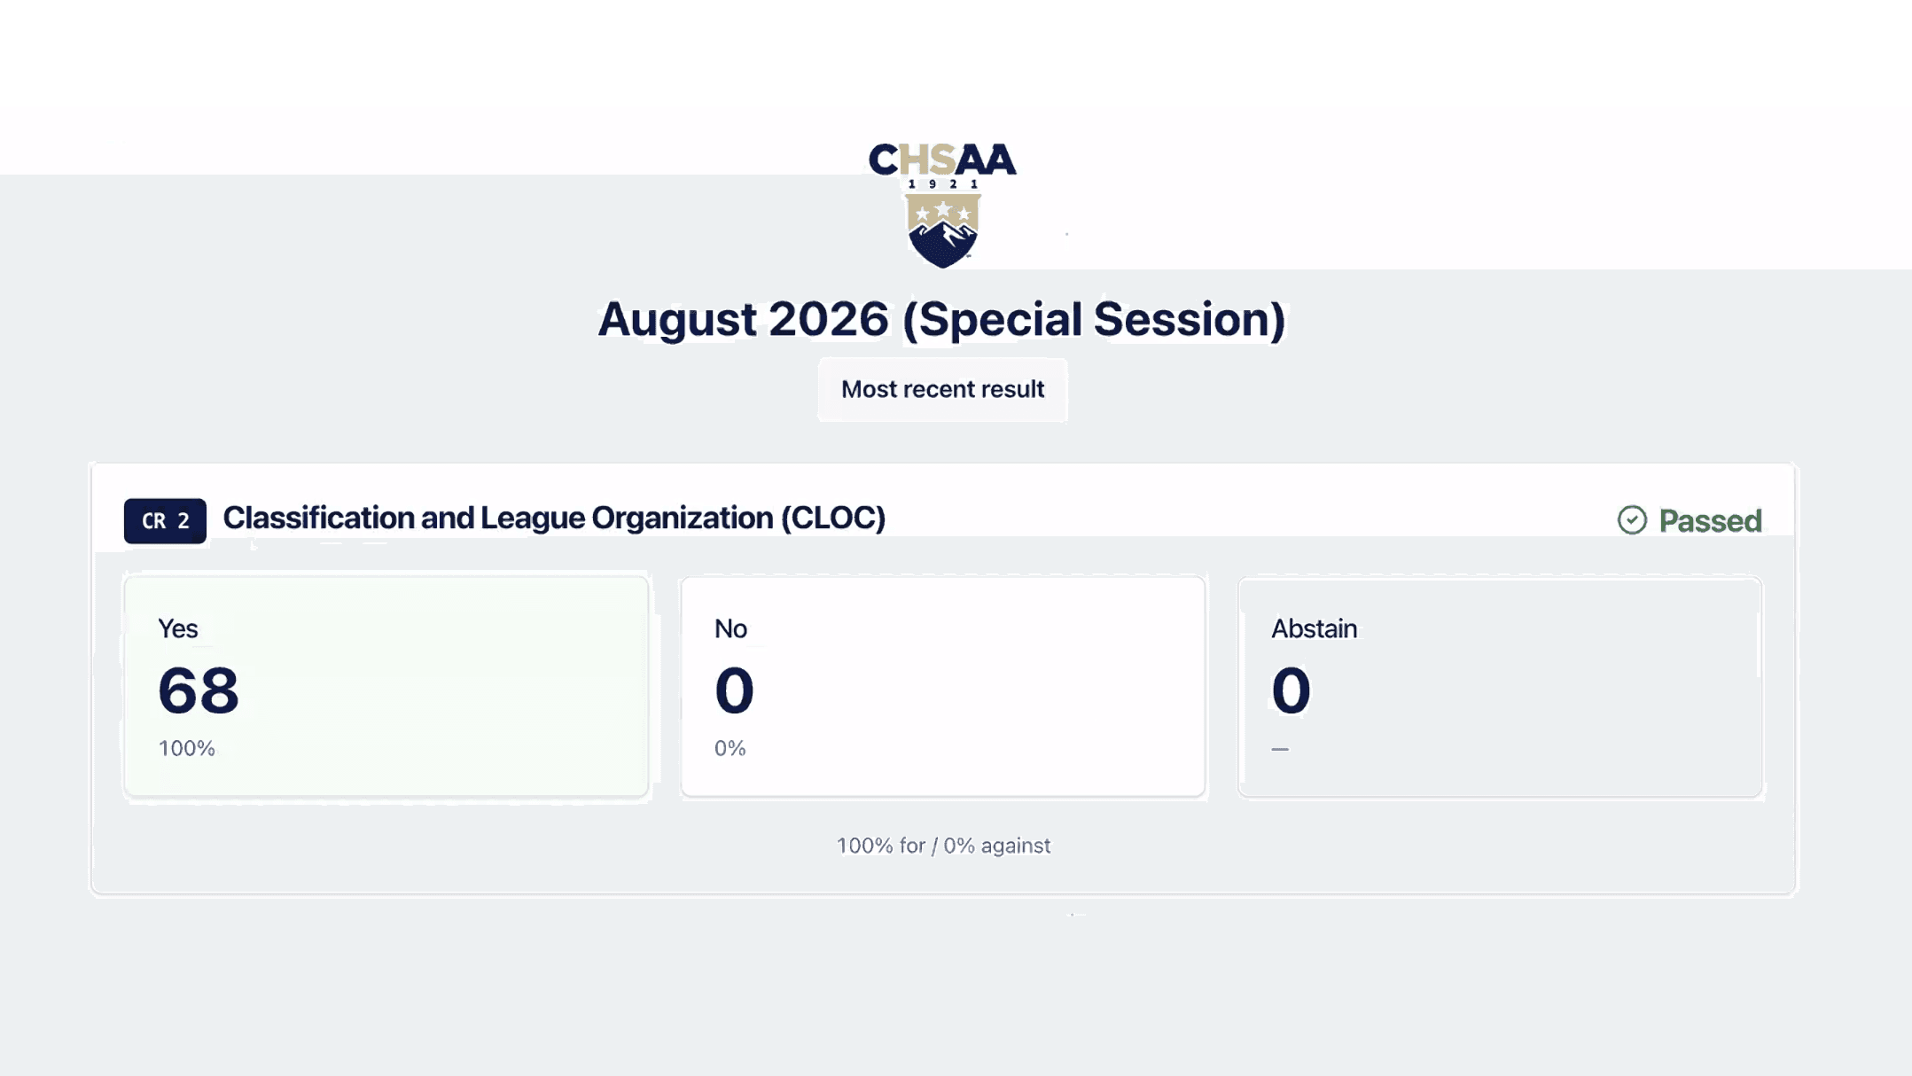Open the August 2026 (Special Session) heading
Image resolution: width=1912 pixels, height=1076 pixels.
click(x=941, y=319)
